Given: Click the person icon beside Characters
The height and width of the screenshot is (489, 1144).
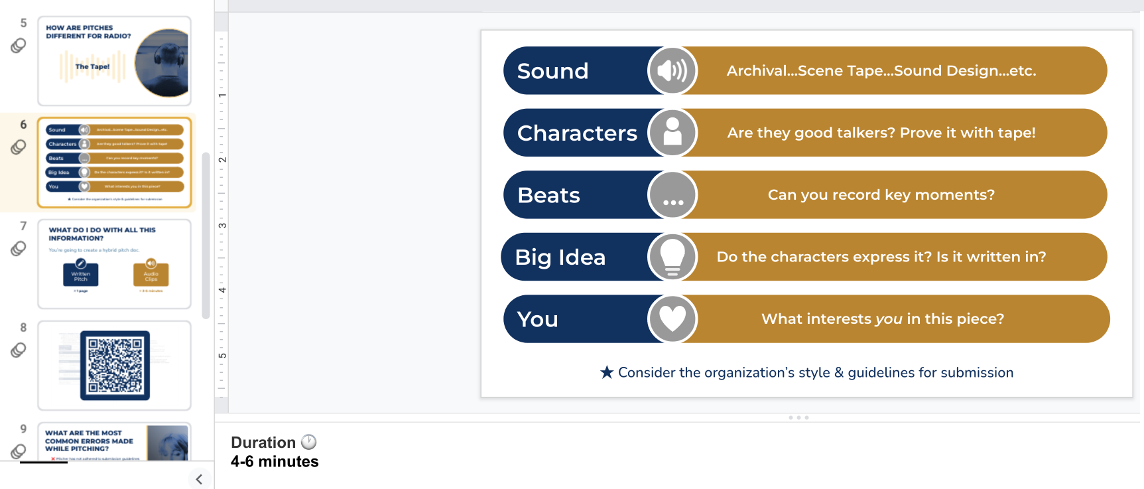Looking at the screenshot, I should (x=672, y=133).
